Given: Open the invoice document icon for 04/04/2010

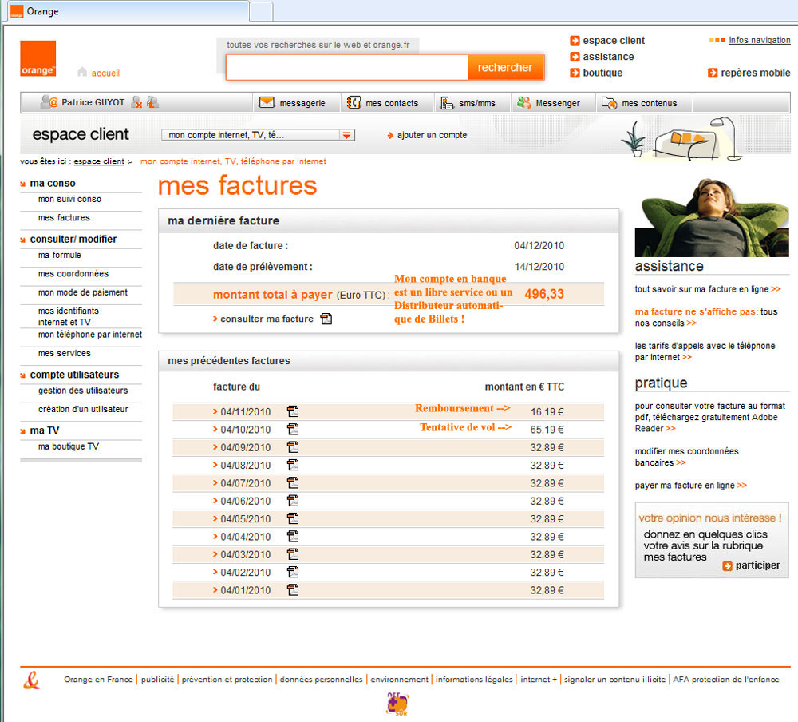Looking at the screenshot, I should (x=293, y=536).
